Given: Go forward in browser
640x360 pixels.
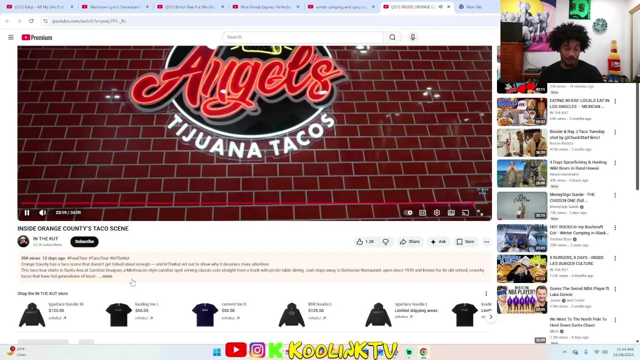Looking at the screenshot, I should [19, 21].
